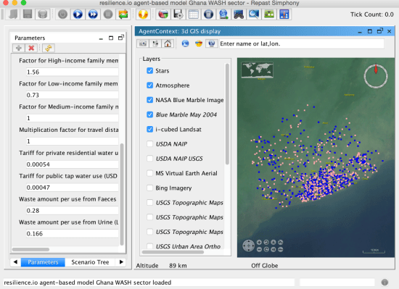This screenshot has width=399, height=289.
Task: Turn on the Bing Imagery layer
Action: click(x=150, y=188)
